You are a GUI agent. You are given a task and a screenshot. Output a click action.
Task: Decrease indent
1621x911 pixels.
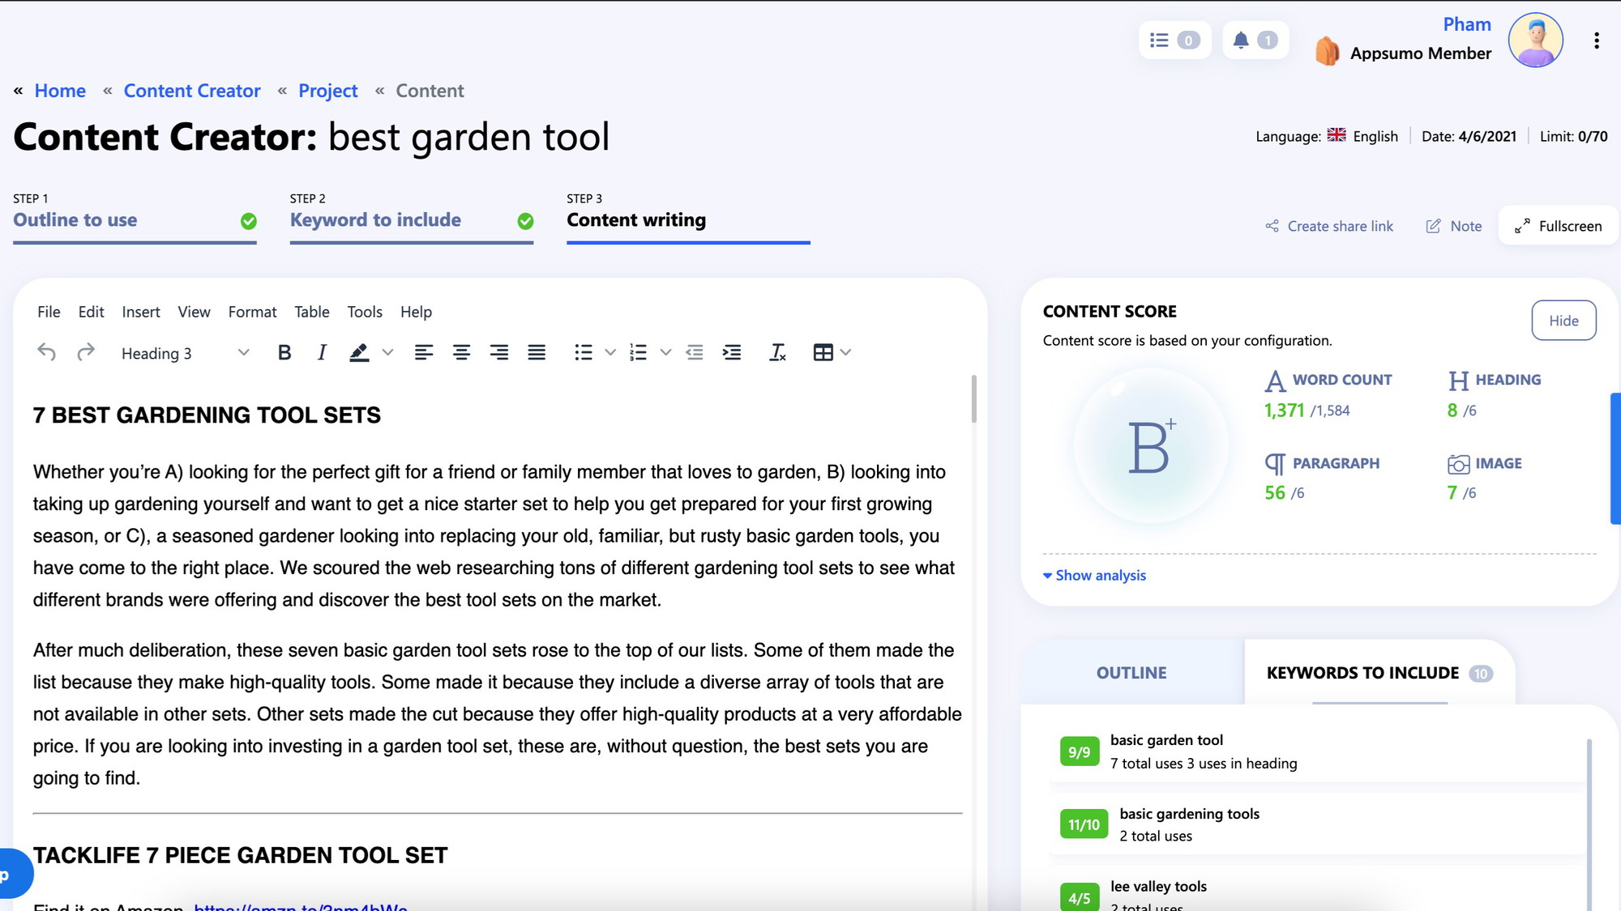click(x=695, y=352)
